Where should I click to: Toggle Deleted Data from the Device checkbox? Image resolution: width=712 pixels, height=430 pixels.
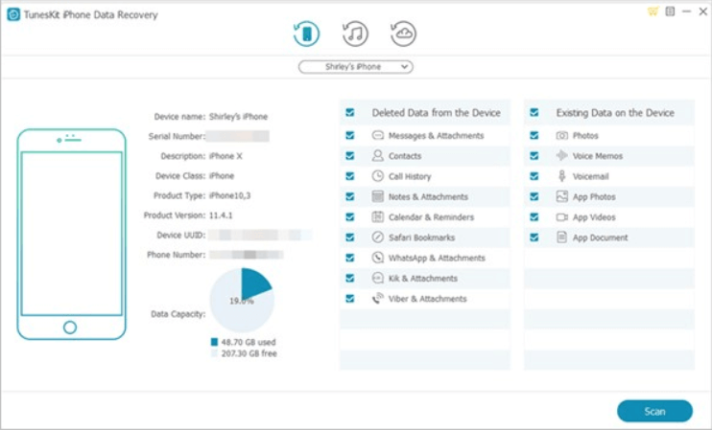350,112
